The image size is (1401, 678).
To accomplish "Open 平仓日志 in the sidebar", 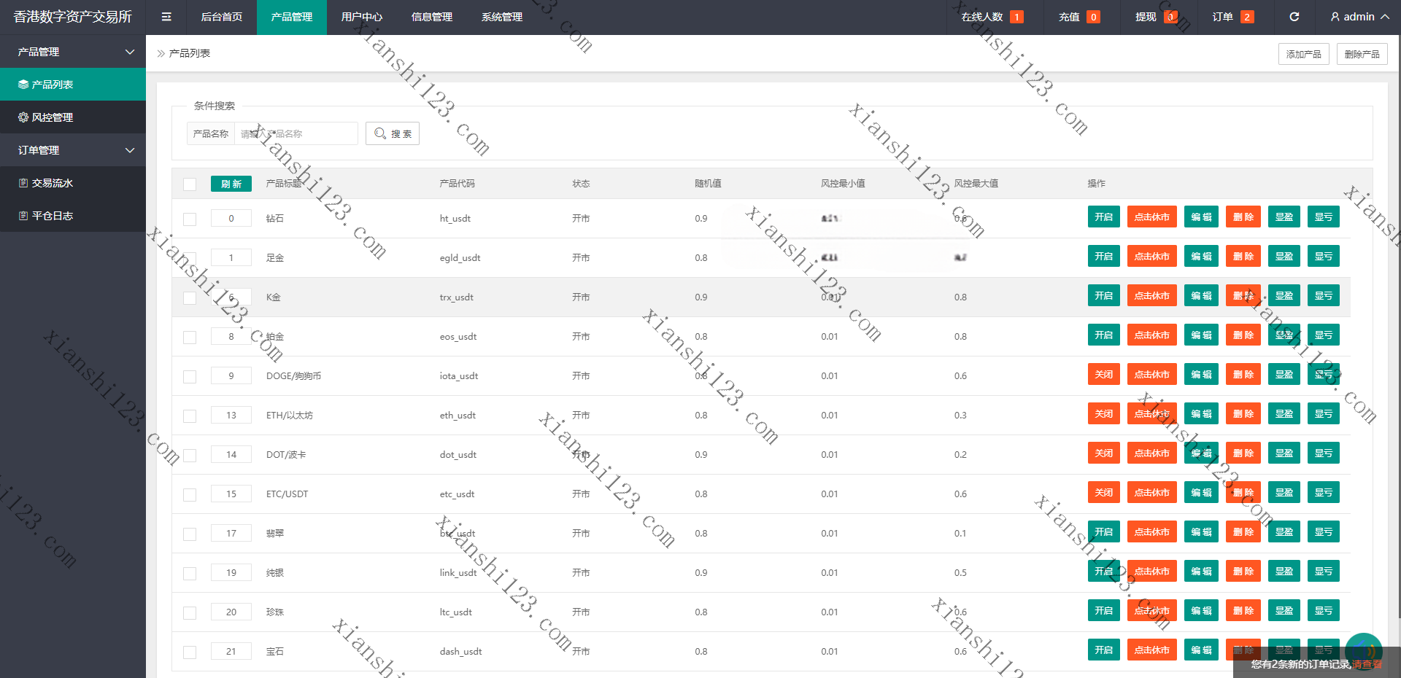I will (73, 216).
